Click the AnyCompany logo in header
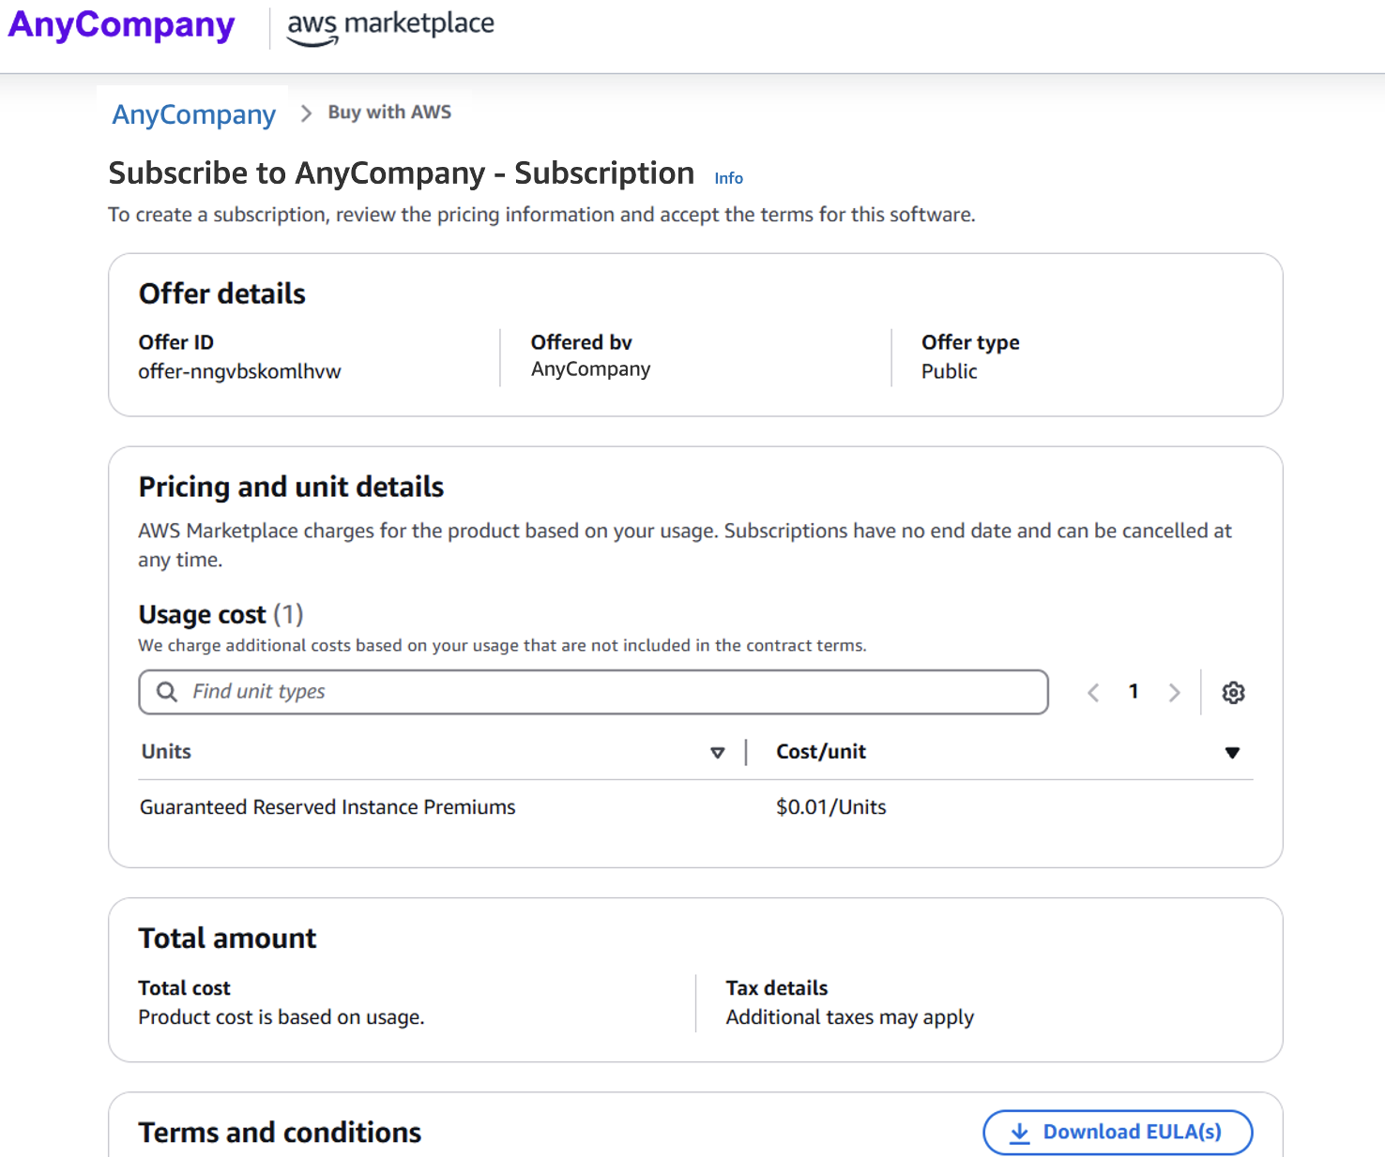The width and height of the screenshot is (1385, 1157). [121, 25]
